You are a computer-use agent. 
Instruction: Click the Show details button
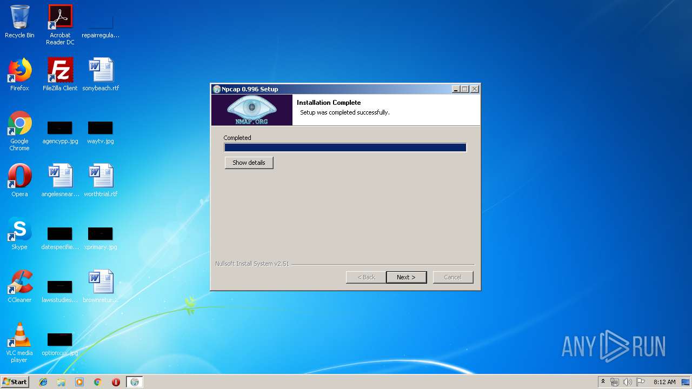[249, 163]
